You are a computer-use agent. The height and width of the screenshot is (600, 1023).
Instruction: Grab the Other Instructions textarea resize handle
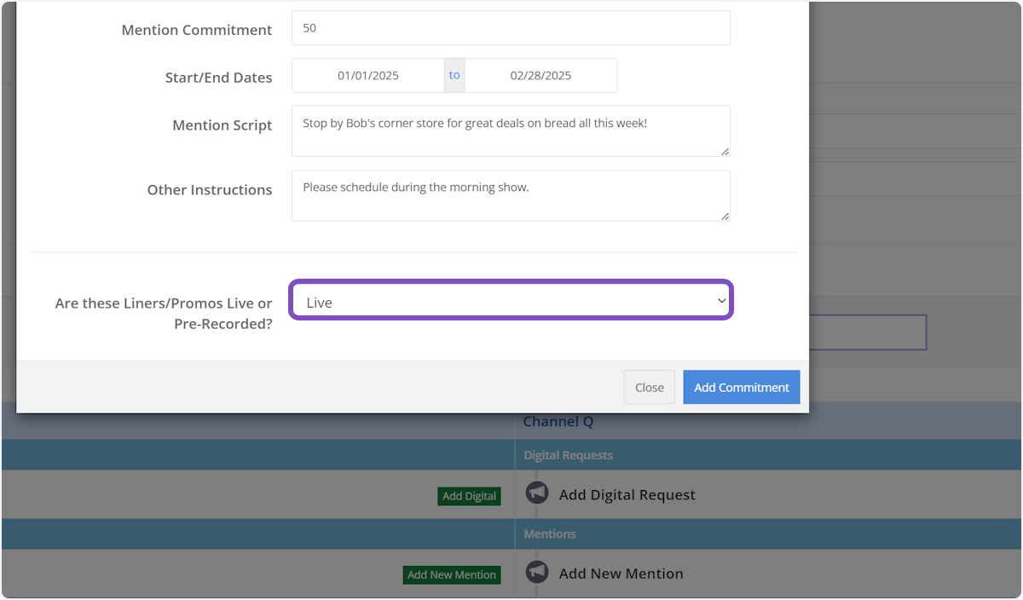coord(725,216)
